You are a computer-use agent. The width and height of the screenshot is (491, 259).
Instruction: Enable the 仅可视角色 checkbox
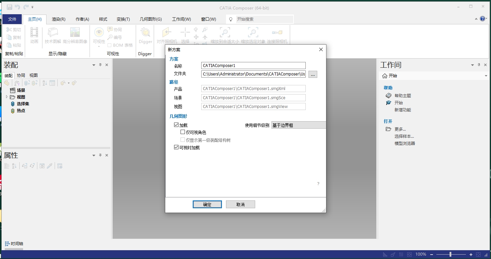click(183, 132)
